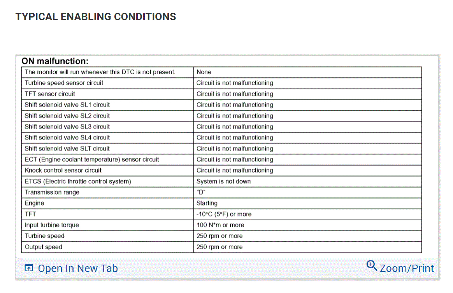Click Shift solenoid valve SLT circuit text
This screenshot has width=453, height=293.
(67, 148)
